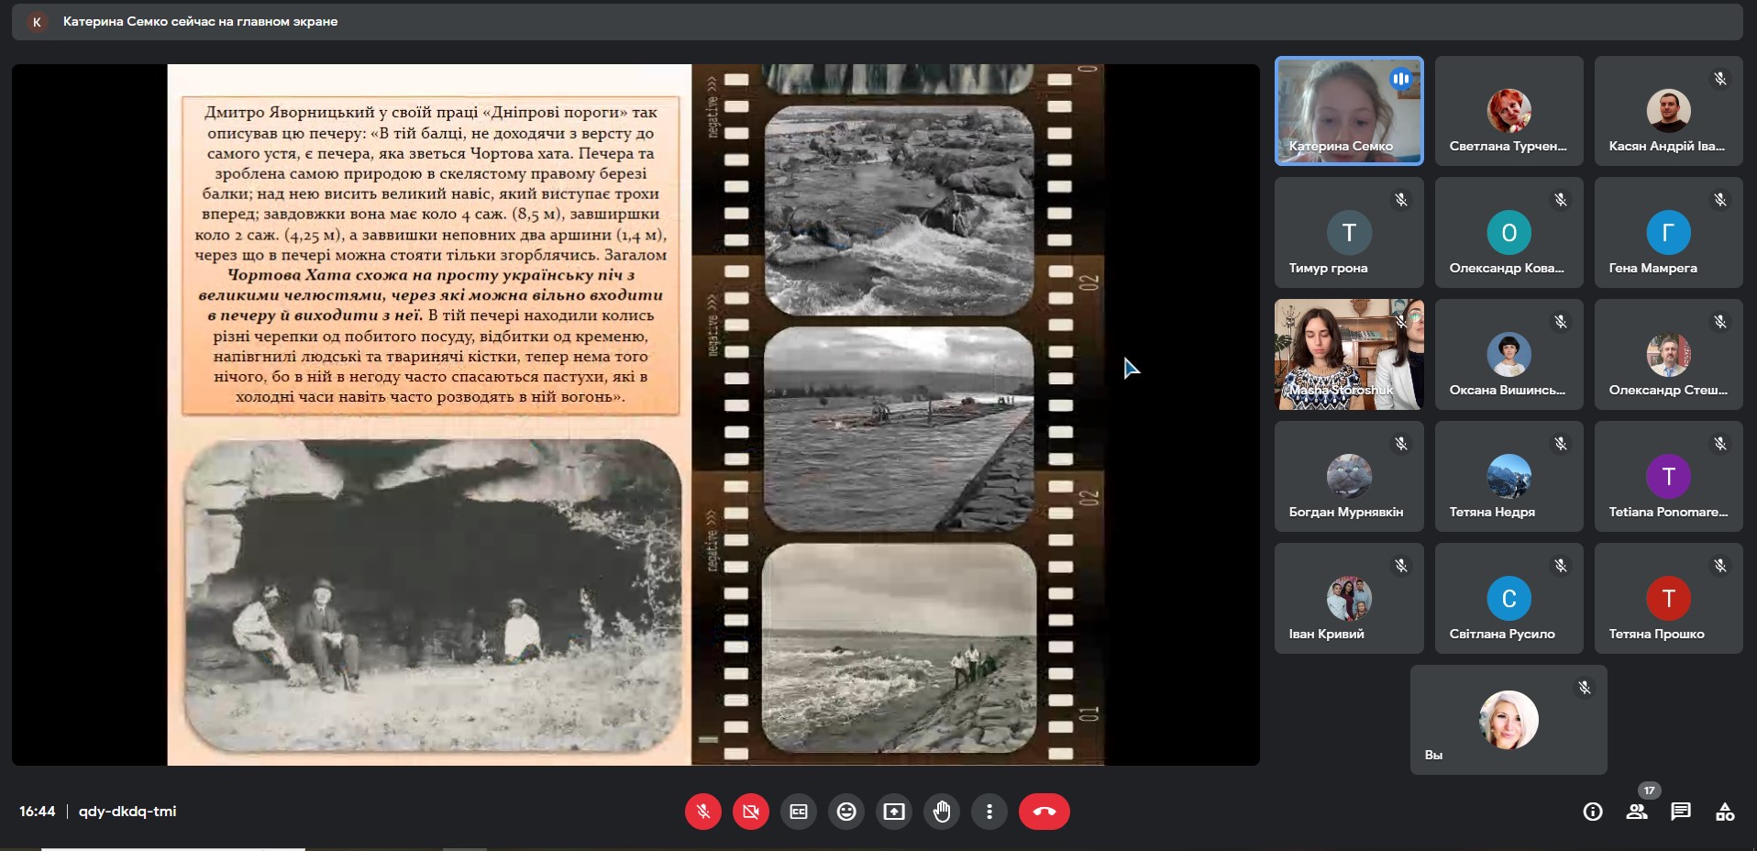
Task: Select Катерина Семко's video tile
Action: 1349,111
